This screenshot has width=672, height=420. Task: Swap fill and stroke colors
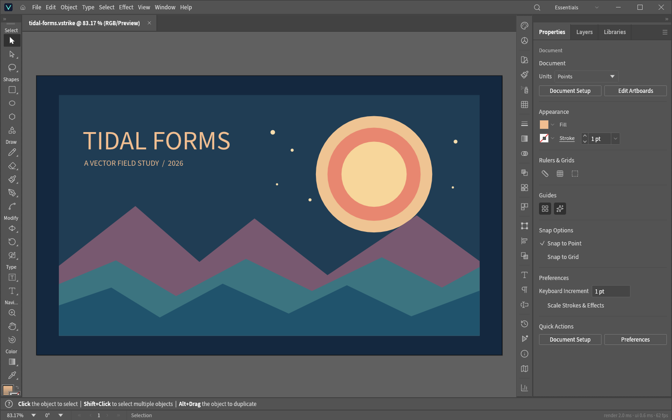pyautogui.click(x=17, y=387)
